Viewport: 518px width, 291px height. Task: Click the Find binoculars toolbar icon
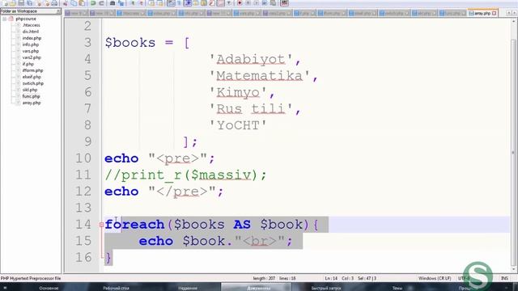[x=113, y=3]
